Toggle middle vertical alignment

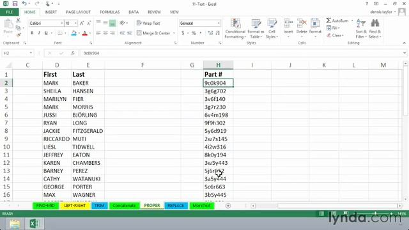pyautogui.click(x=105, y=23)
